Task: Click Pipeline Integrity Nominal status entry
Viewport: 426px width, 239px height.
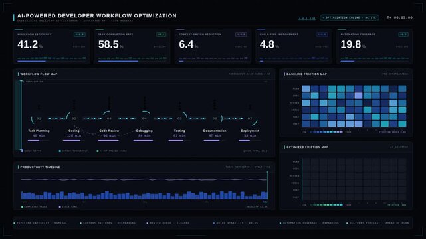Action: click(x=41, y=223)
